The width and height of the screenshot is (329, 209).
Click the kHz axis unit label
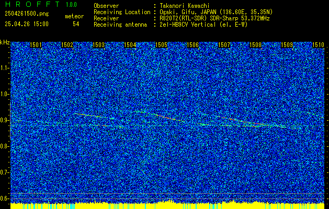[x=5, y=42]
